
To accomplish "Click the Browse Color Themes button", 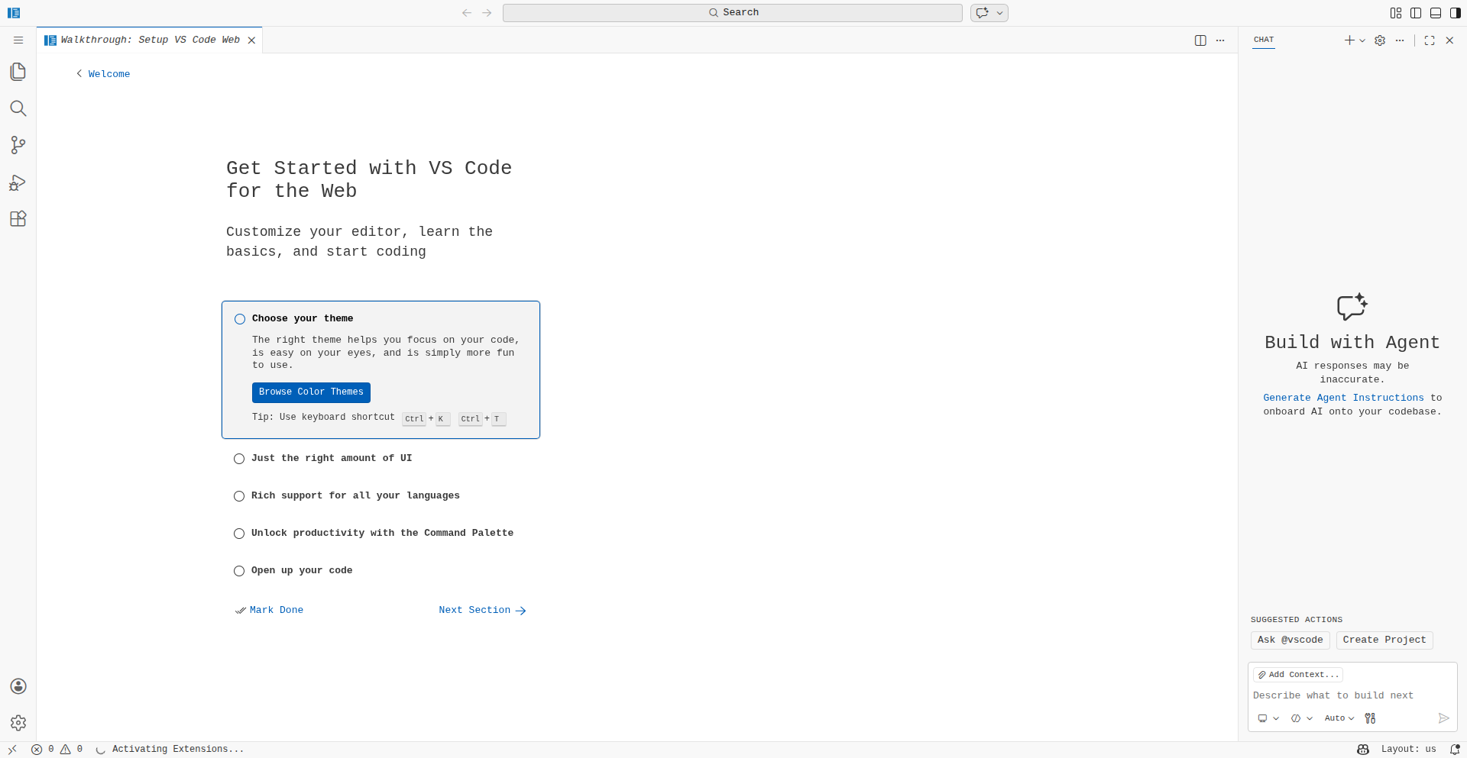I will point(311,392).
